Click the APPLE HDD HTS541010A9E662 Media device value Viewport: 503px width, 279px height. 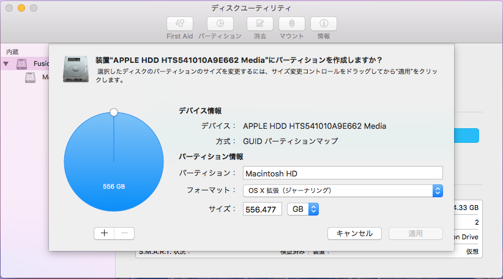point(315,126)
